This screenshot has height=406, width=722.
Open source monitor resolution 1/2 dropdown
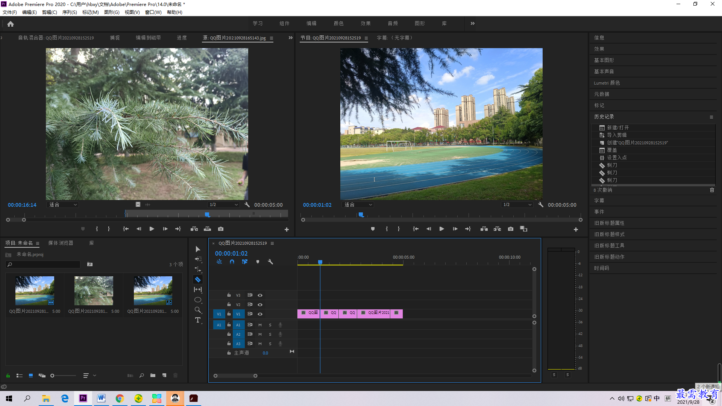pyautogui.click(x=223, y=205)
